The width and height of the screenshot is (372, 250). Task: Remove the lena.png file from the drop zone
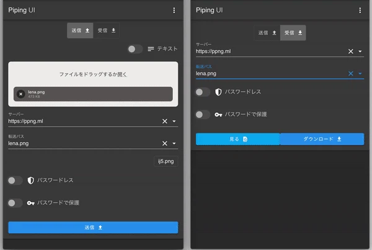coord(21,94)
